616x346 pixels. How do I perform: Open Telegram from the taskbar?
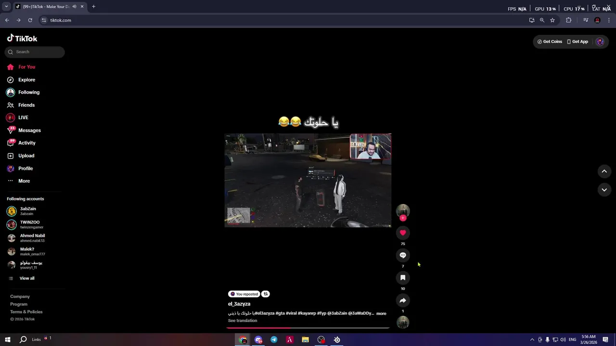(x=274, y=340)
